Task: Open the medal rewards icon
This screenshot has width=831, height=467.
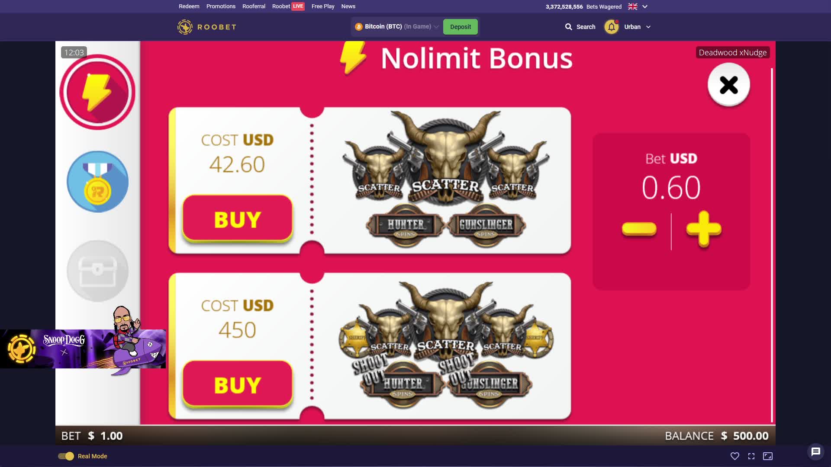Action: pos(97,182)
